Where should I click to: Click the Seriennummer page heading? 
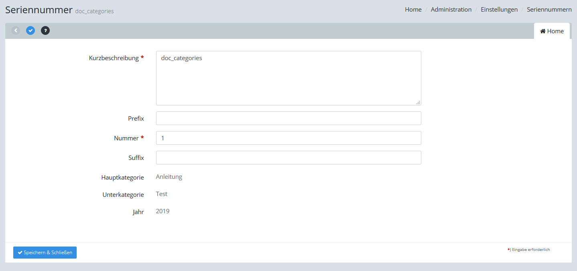(x=39, y=10)
